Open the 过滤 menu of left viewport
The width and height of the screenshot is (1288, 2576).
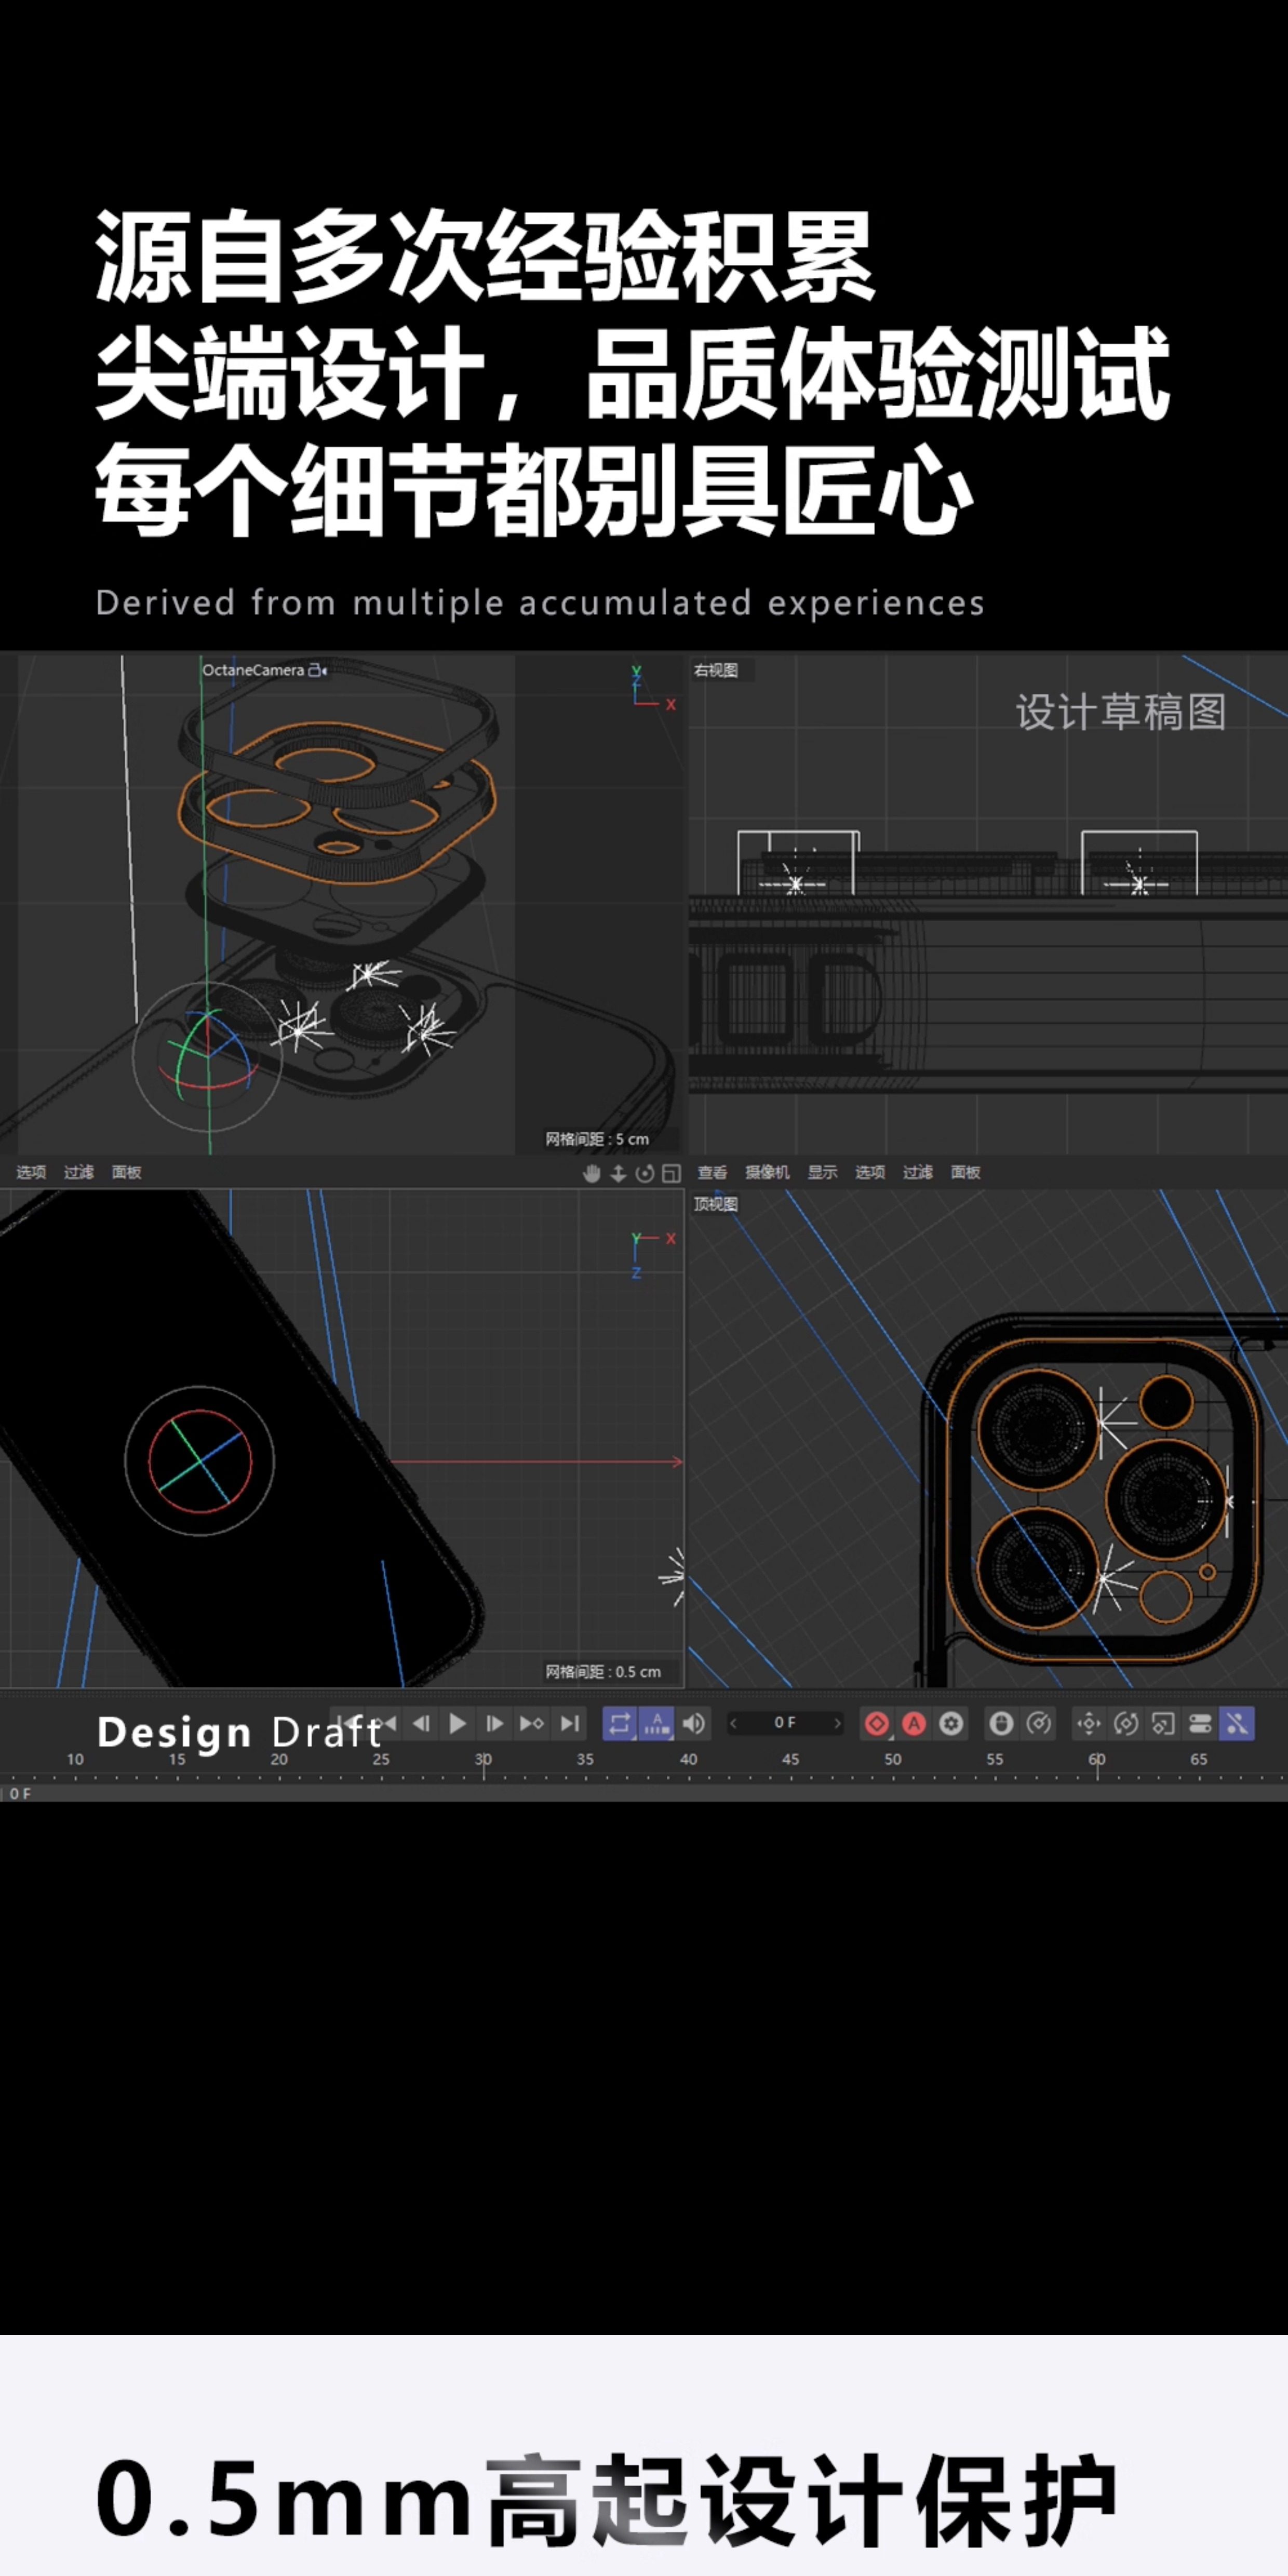tap(79, 1172)
